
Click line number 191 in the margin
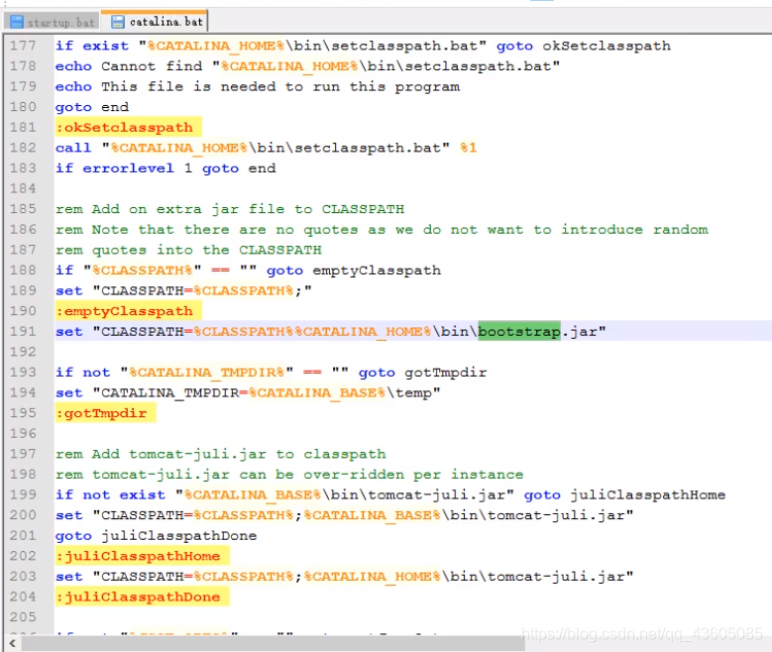pyautogui.click(x=23, y=331)
